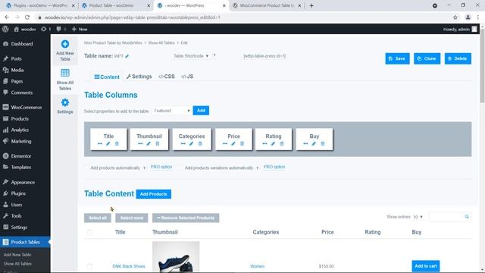This screenshot has width=485, height=273.
Task: Switch to the JS tab
Action: 187,77
